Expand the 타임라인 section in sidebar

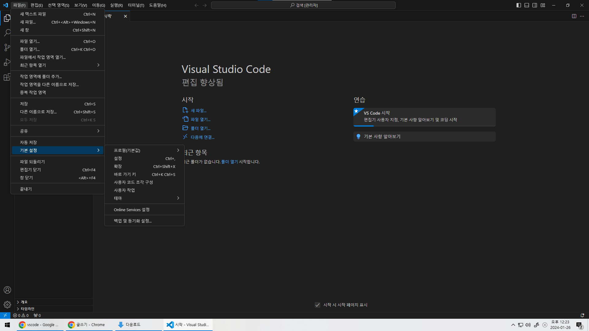pyautogui.click(x=28, y=309)
